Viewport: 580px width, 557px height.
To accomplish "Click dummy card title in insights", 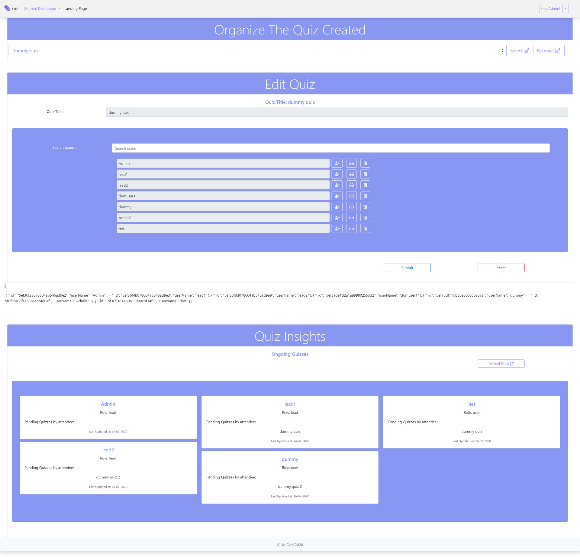I will pos(290,459).
